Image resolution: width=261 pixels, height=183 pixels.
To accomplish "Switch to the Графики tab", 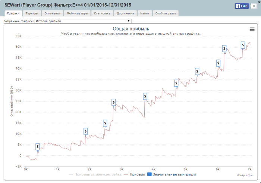I will pos(13,13).
